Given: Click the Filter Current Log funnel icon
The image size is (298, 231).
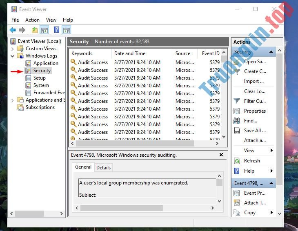Looking at the screenshot, I should tap(237, 101).
